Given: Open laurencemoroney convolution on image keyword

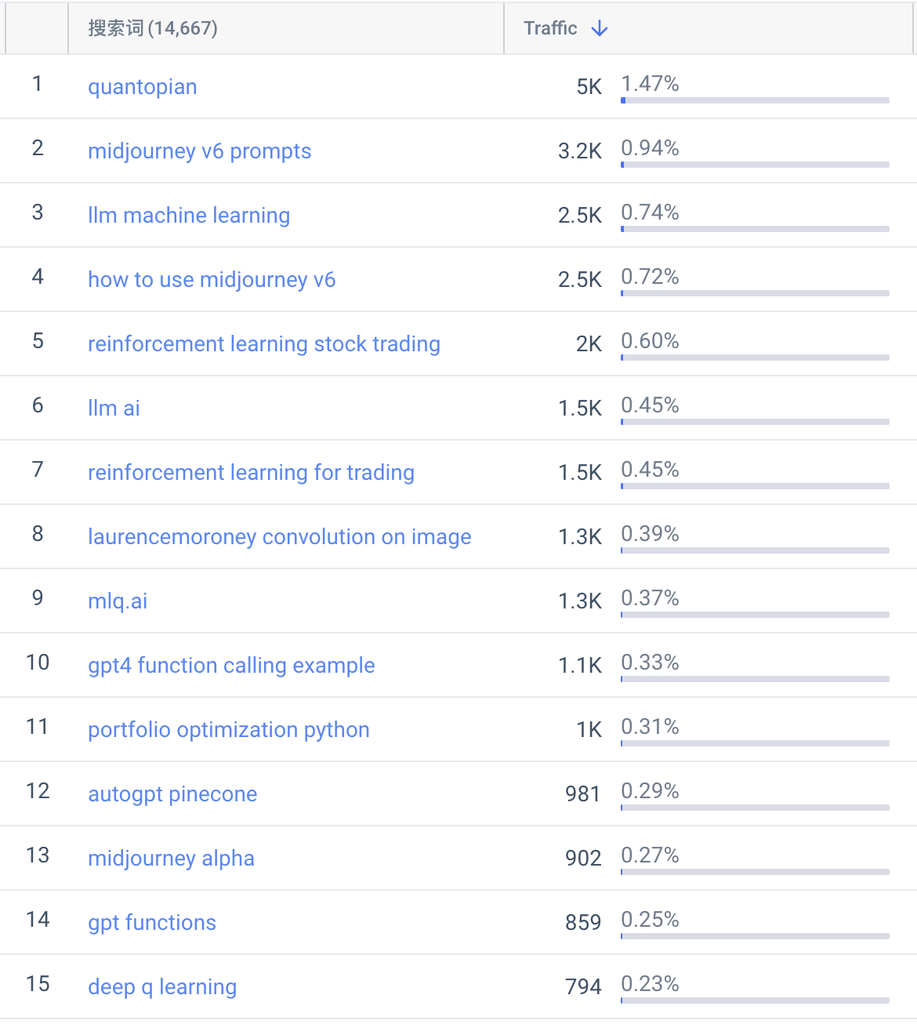Looking at the screenshot, I should pyautogui.click(x=280, y=536).
